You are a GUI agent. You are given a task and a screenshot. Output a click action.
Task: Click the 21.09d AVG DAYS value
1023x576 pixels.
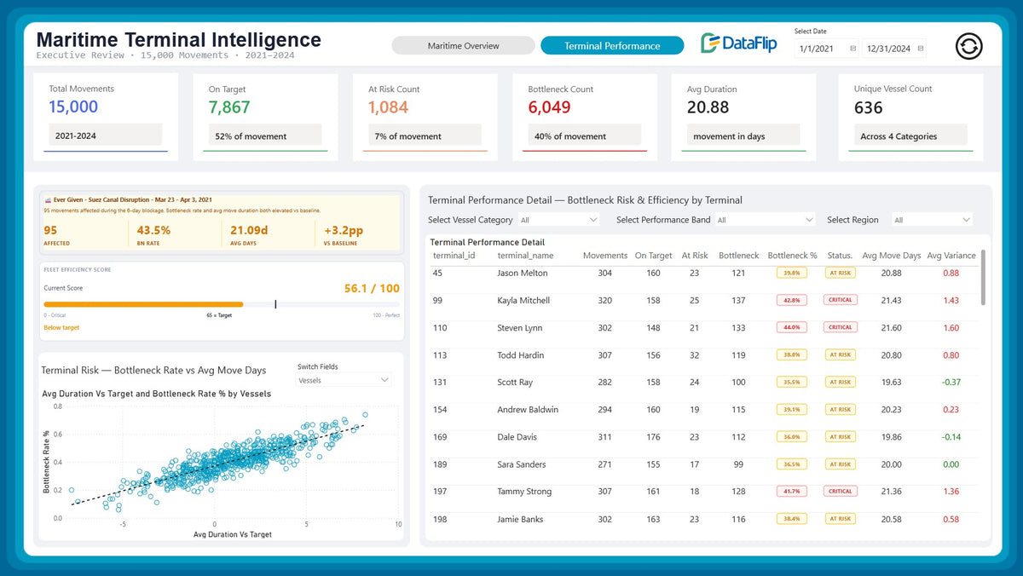pyautogui.click(x=248, y=230)
